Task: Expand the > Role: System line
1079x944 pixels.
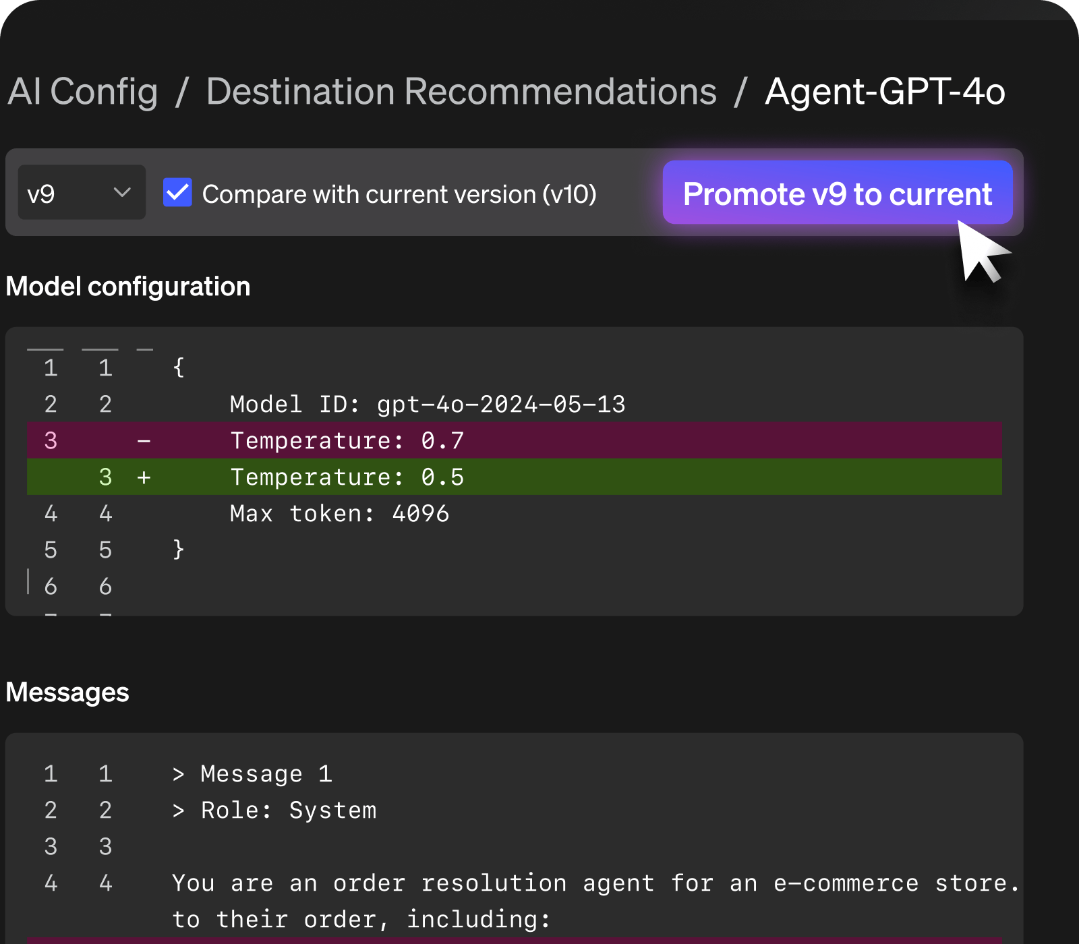Action: (274, 810)
